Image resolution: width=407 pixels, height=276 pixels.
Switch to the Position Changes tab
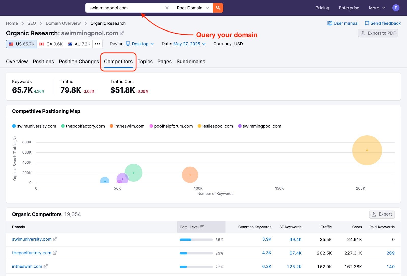[79, 61]
